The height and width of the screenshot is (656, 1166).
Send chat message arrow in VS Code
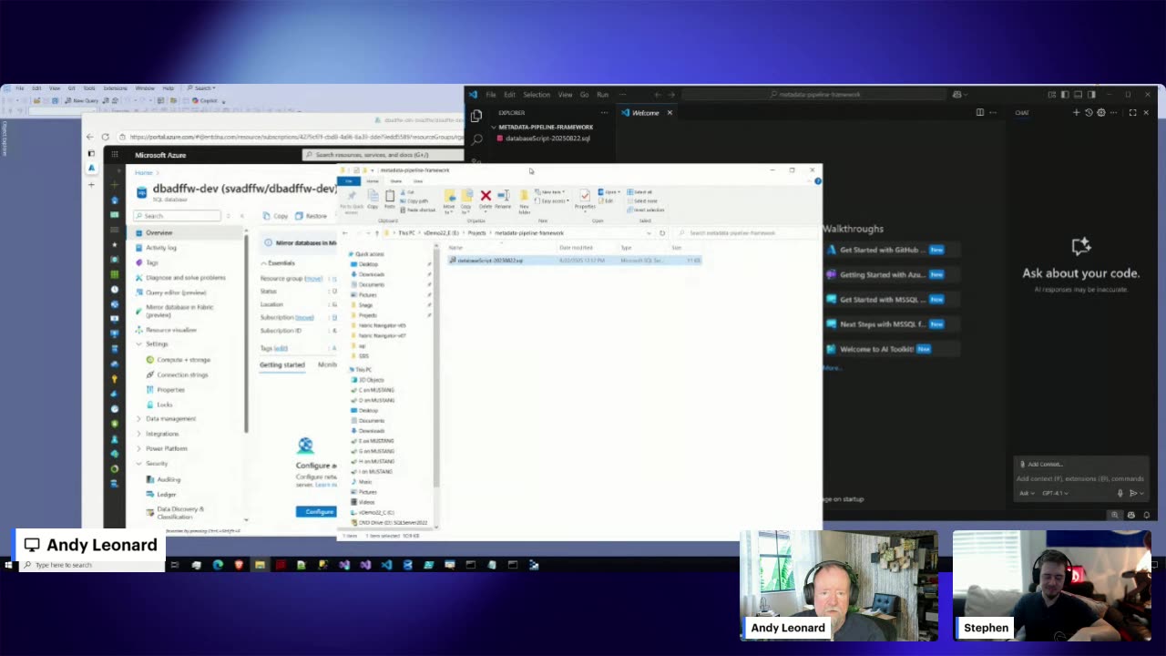click(x=1133, y=493)
